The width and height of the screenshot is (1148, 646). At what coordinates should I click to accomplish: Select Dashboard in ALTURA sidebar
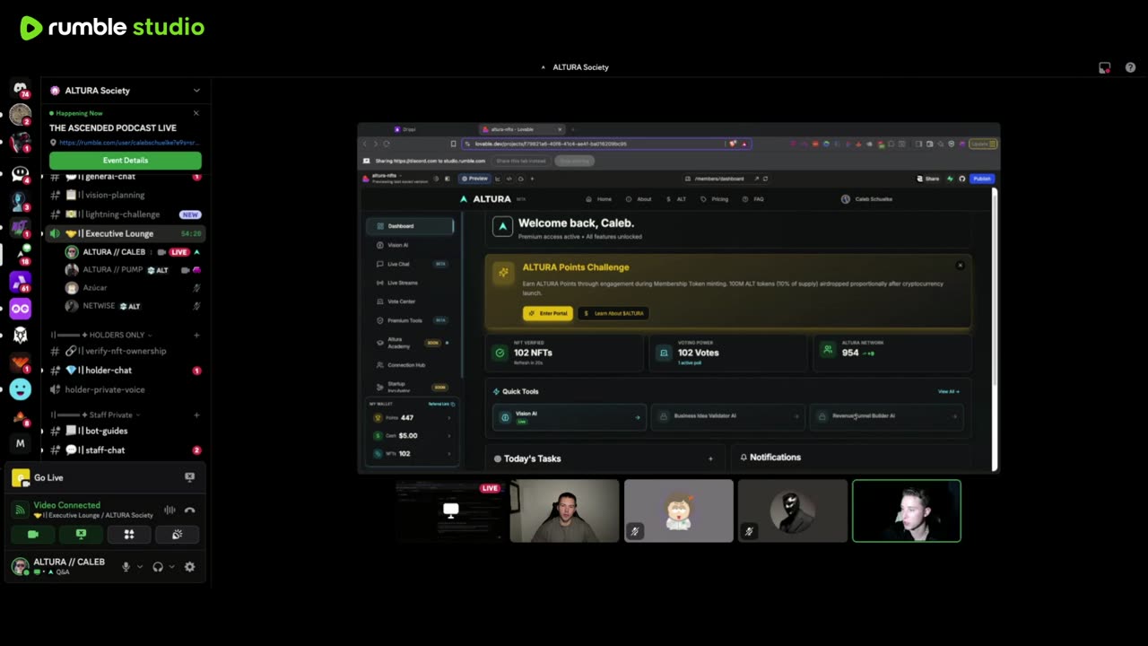point(410,226)
